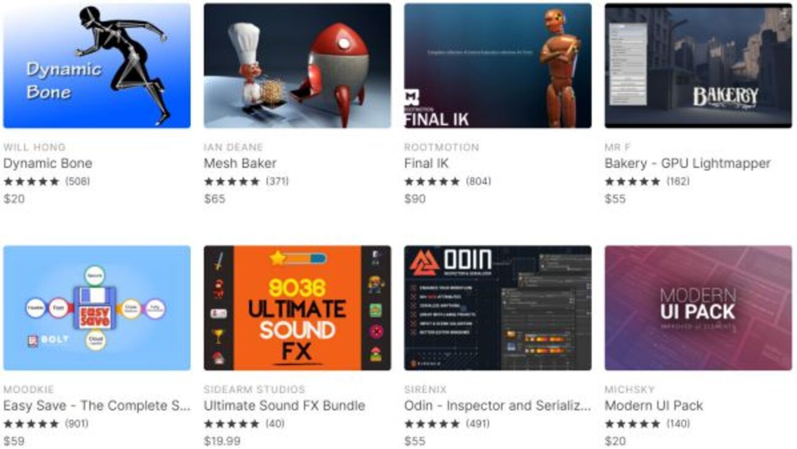Visit publisher WILL HONG
797x449 pixels.
point(34,147)
